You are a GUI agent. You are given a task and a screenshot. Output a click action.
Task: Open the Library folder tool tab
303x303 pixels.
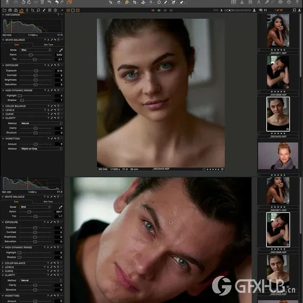click(x=4, y=10)
